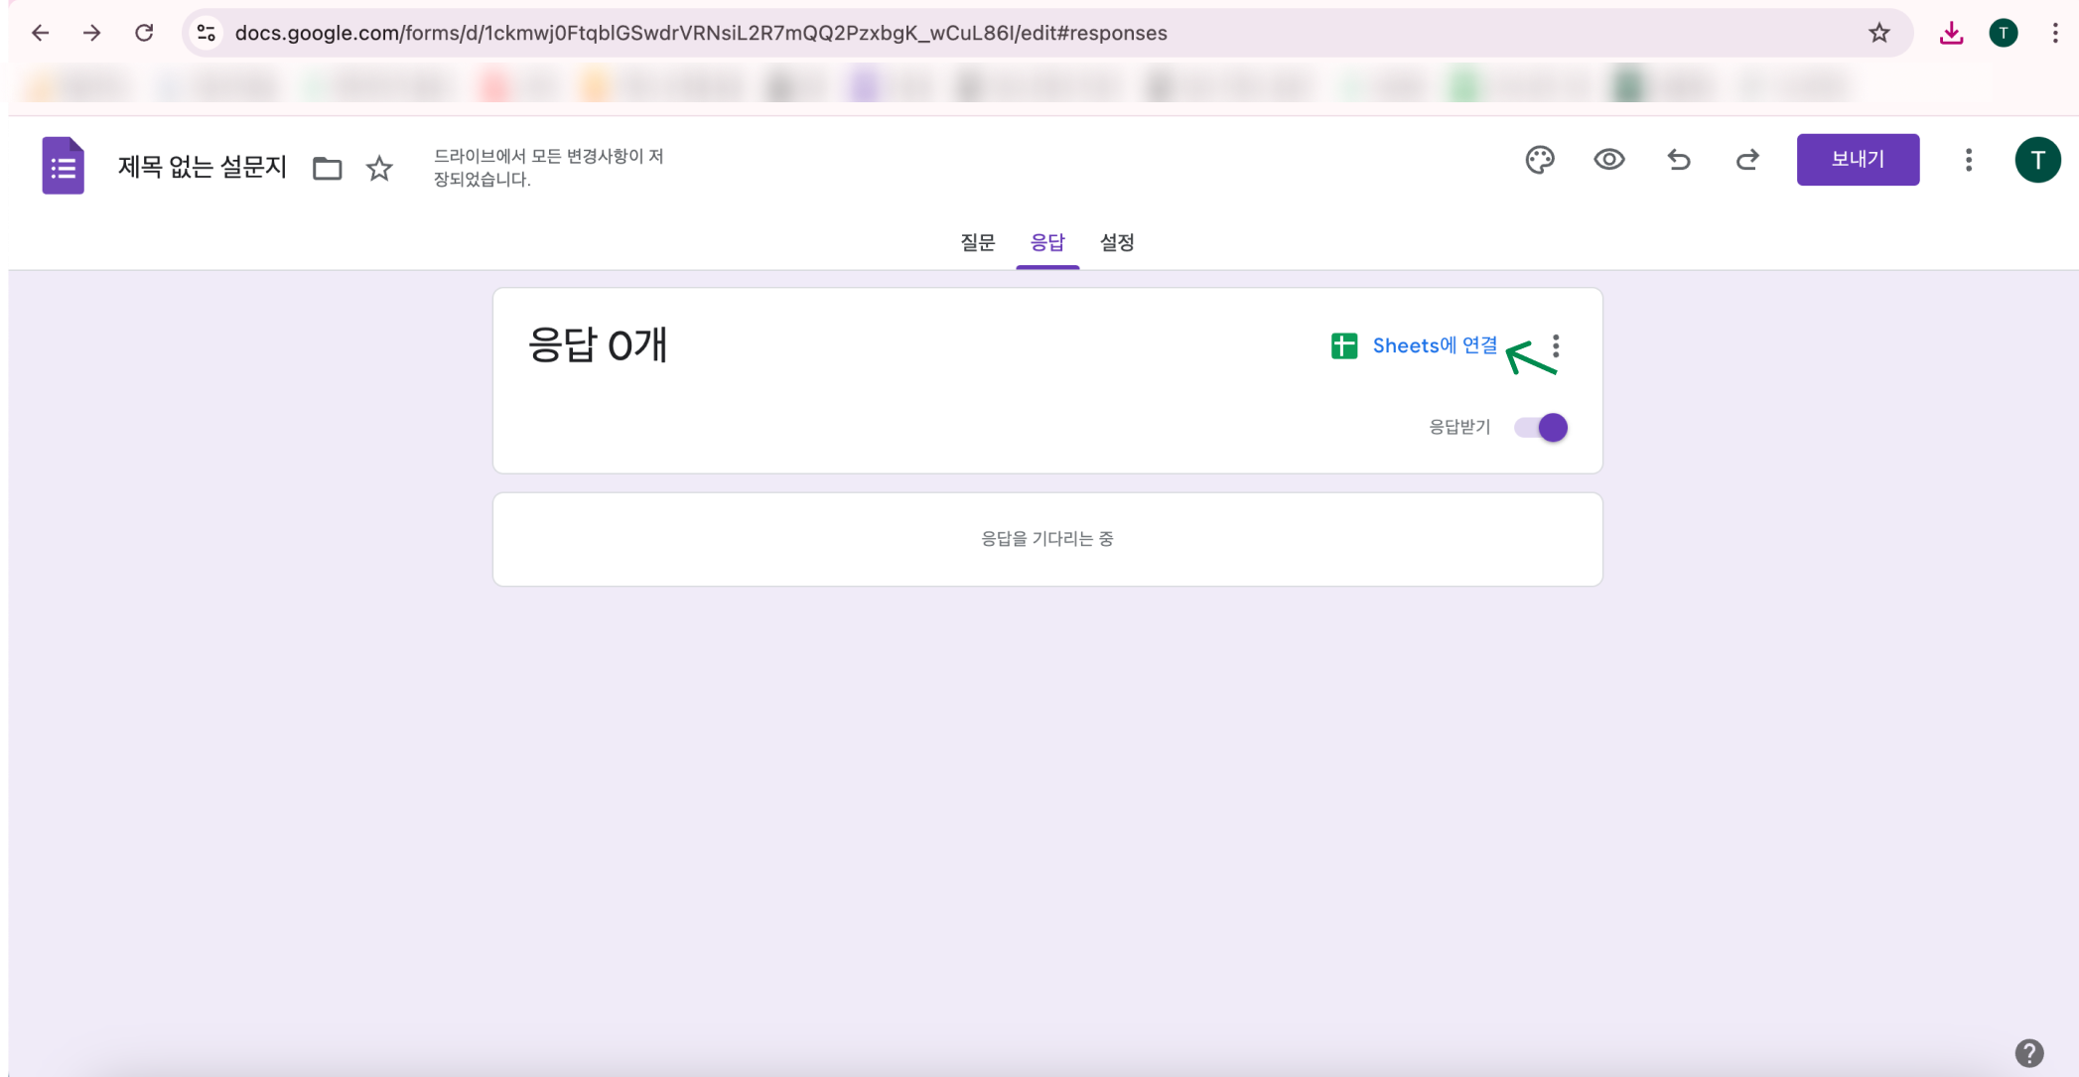
Task: Open Chrome's browser menu
Action: pyautogui.click(x=2054, y=32)
